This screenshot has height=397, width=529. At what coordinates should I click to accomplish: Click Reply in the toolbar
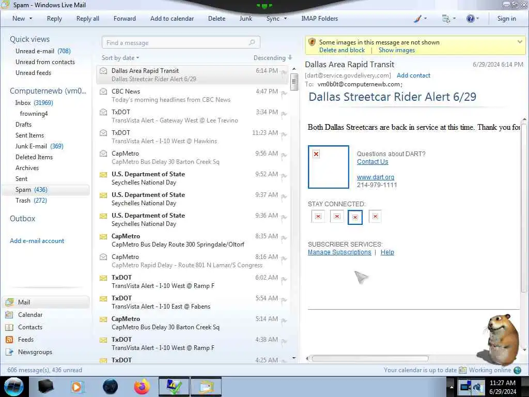pyautogui.click(x=54, y=19)
